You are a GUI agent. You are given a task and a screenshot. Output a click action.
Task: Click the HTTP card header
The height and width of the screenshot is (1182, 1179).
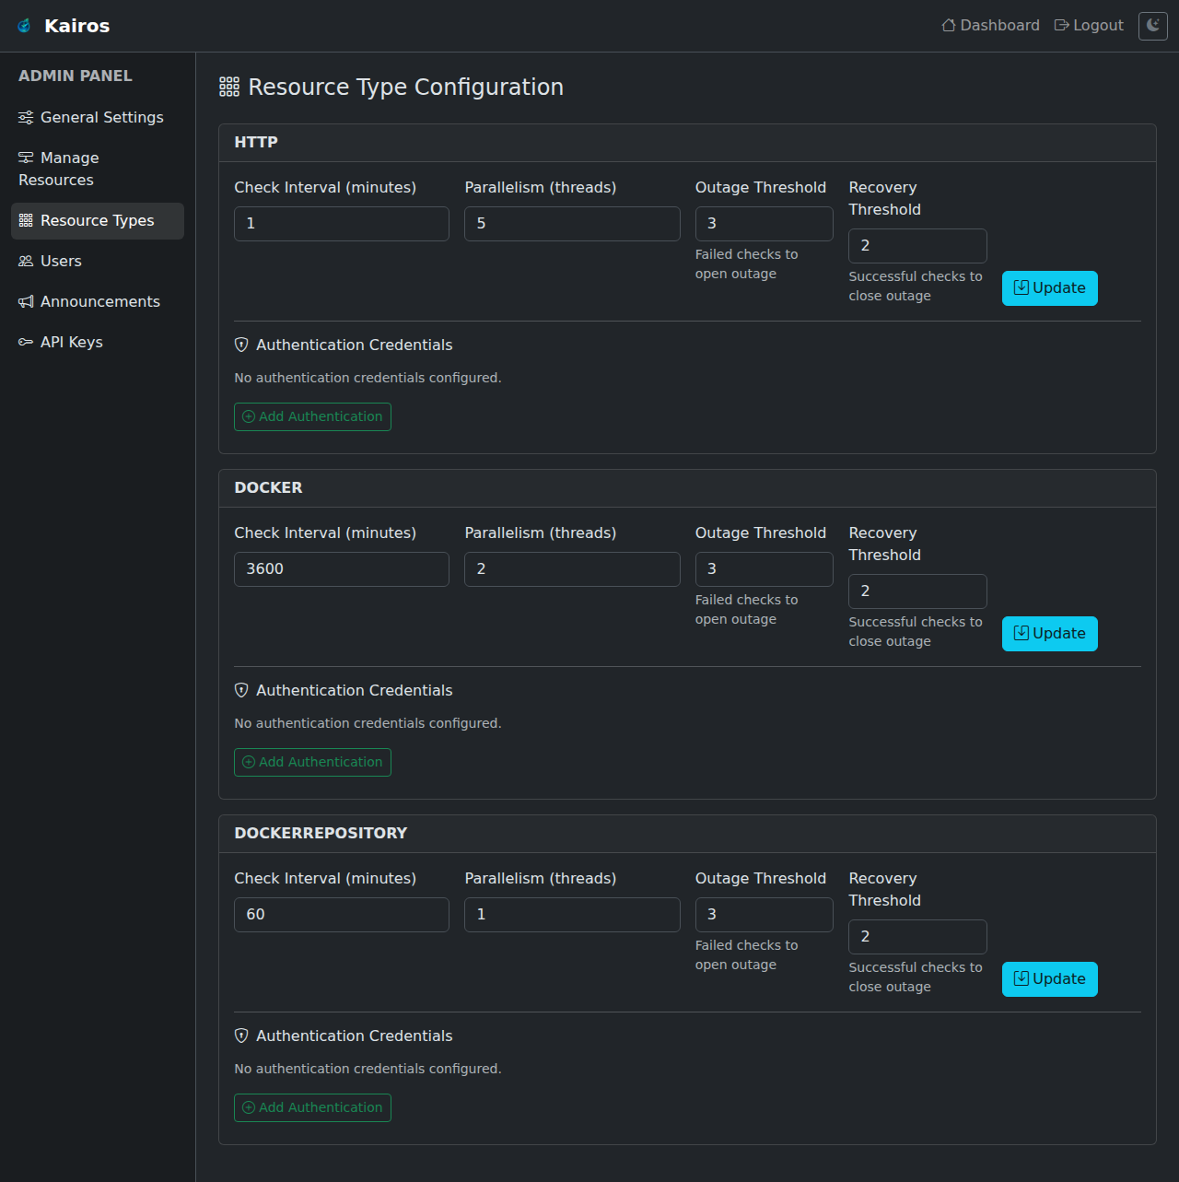click(687, 143)
